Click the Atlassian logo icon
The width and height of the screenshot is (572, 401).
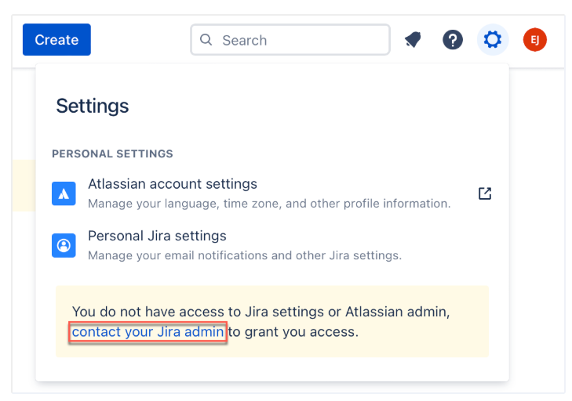(x=64, y=193)
